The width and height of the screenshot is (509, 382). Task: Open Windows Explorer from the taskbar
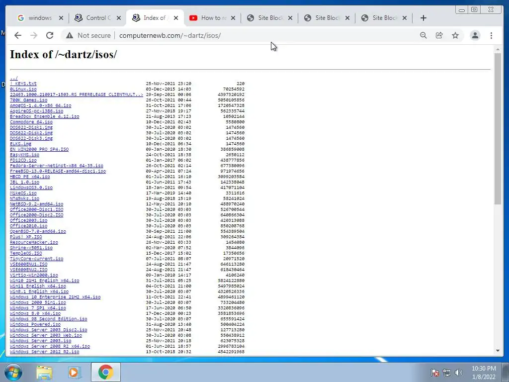[44, 372]
